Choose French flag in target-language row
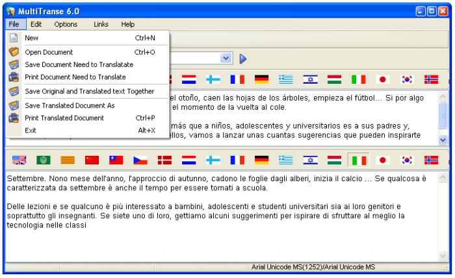455x278 pixels. point(237,160)
